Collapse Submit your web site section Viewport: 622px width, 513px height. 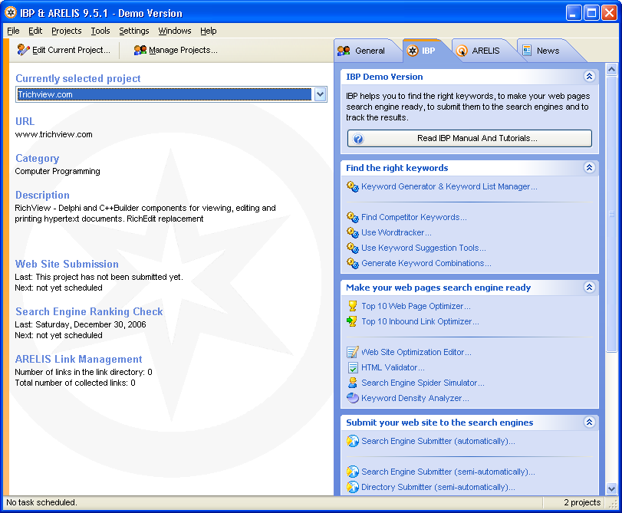pos(589,423)
